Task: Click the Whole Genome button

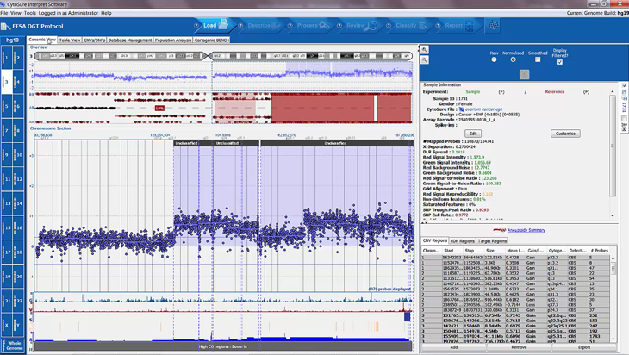Action: point(15,346)
